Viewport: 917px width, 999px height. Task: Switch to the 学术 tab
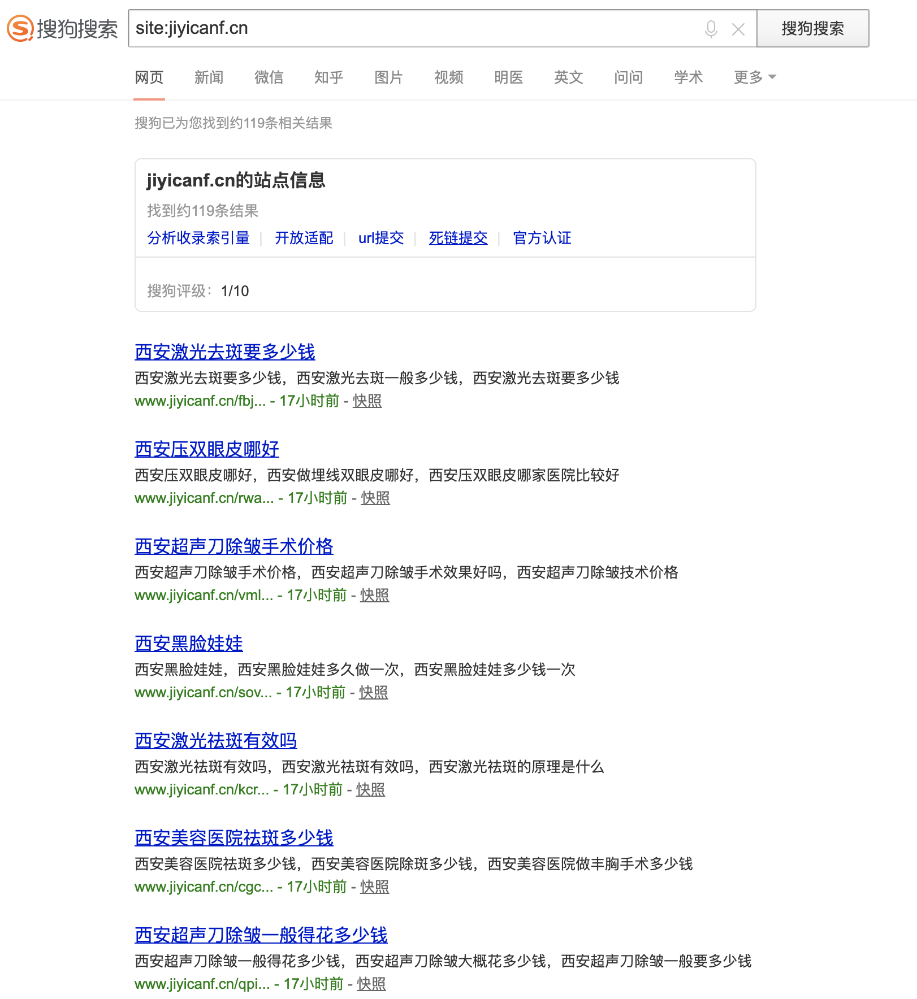(x=689, y=77)
